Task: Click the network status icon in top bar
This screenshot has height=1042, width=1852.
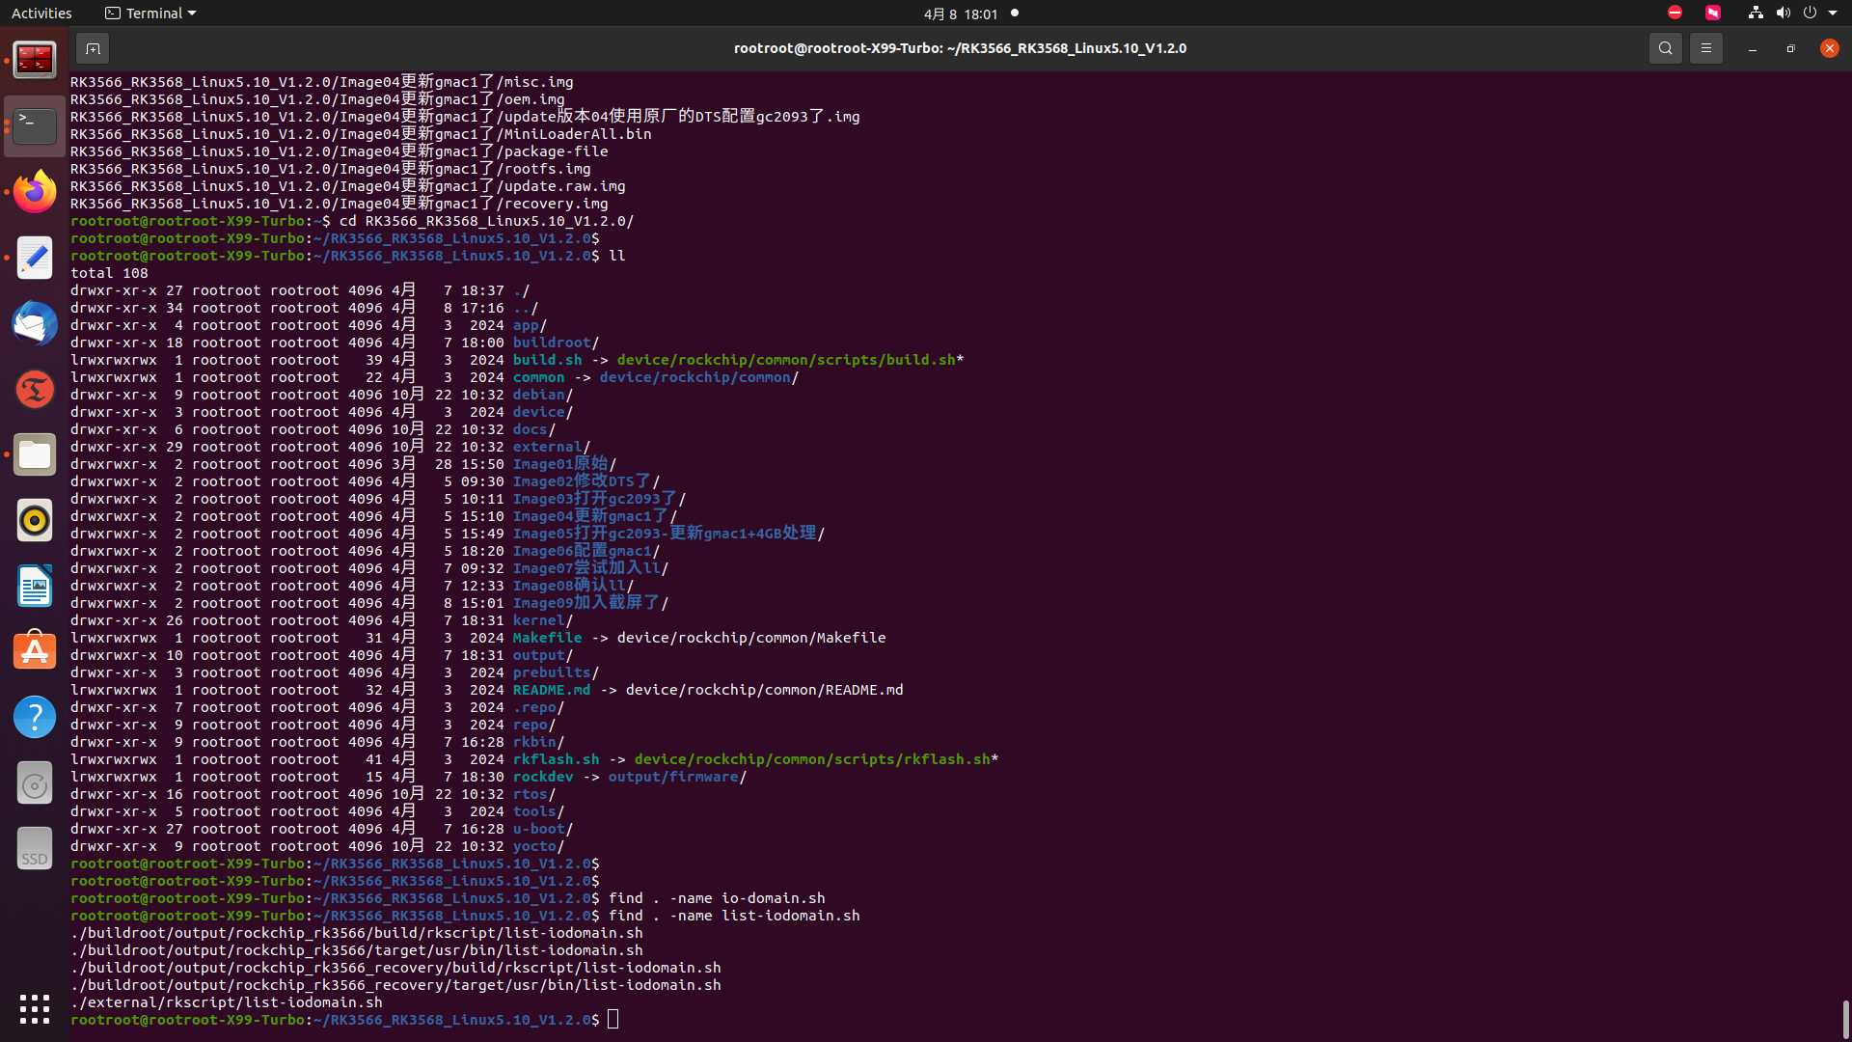Action: (1756, 14)
